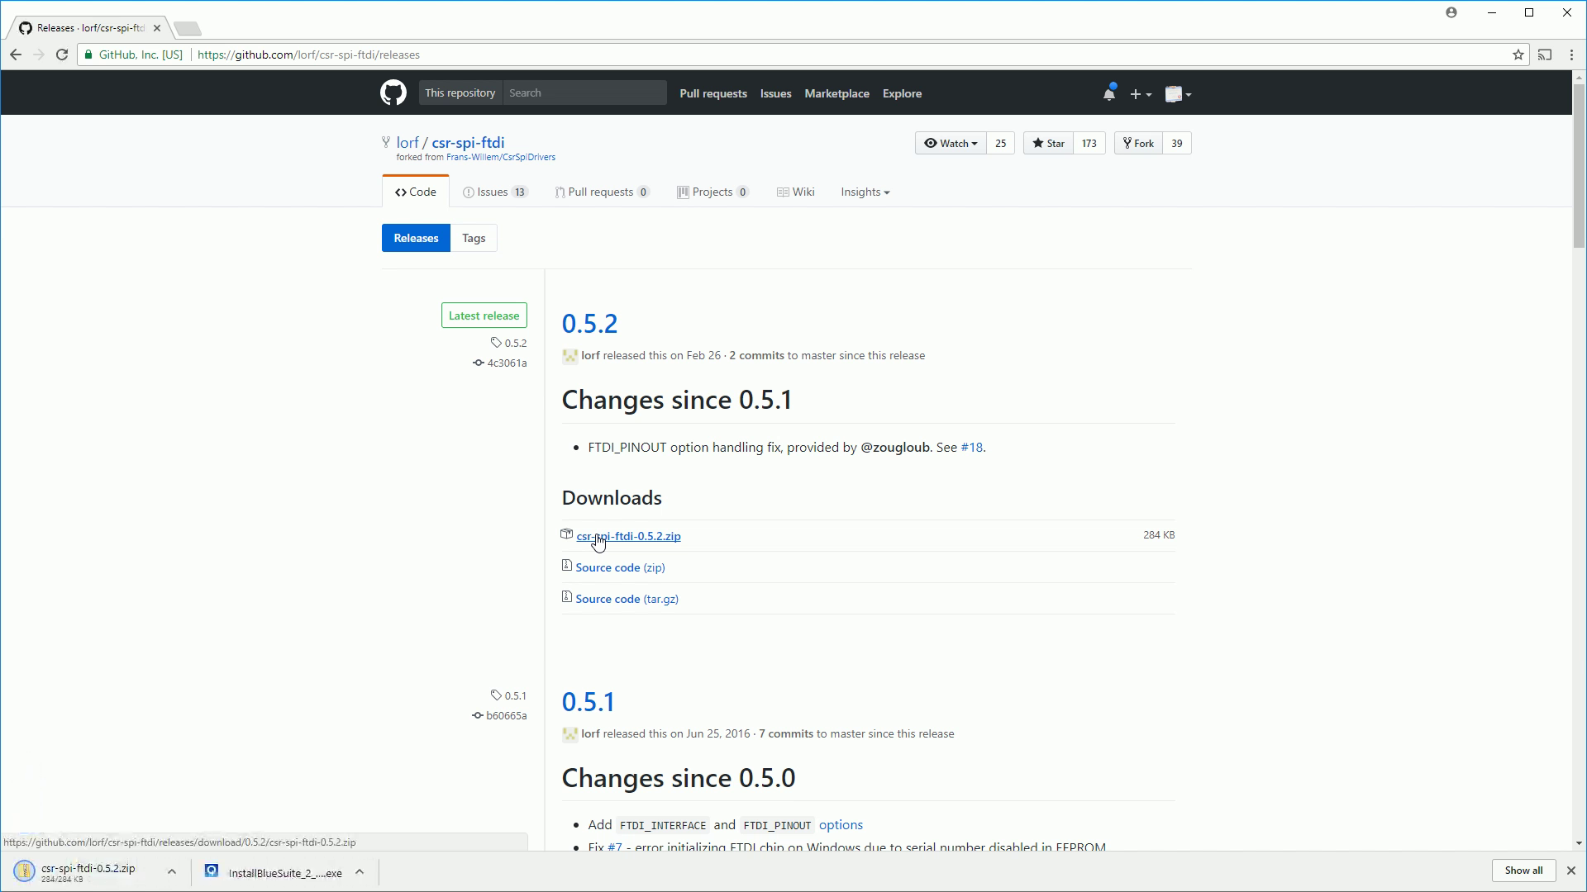Click the GitHub Octocat logo
The image size is (1587, 892).
tap(393, 93)
